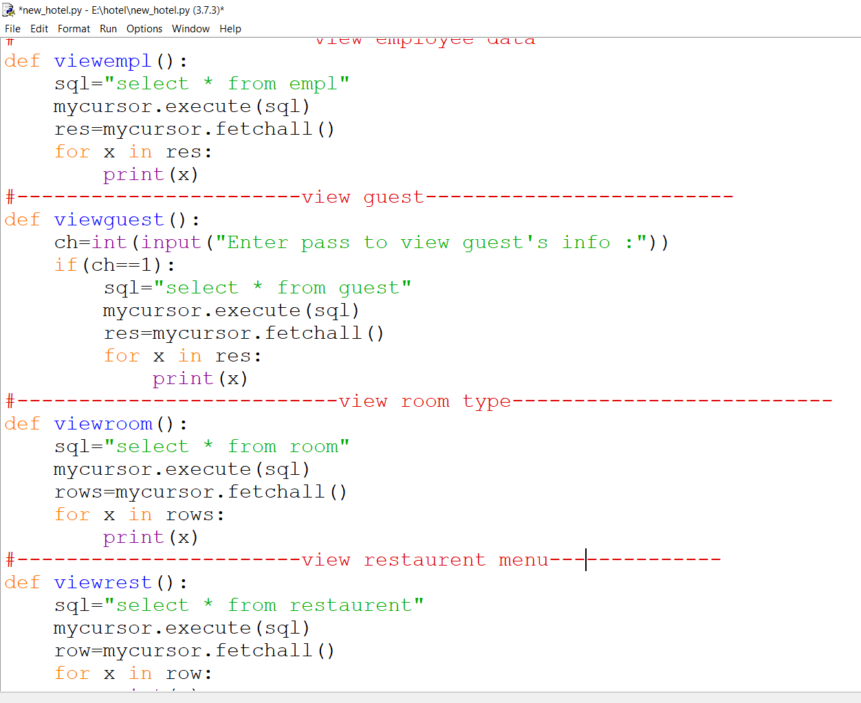The width and height of the screenshot is (861, 703).
Task: Select the viewroom function name
Action: 103,423
